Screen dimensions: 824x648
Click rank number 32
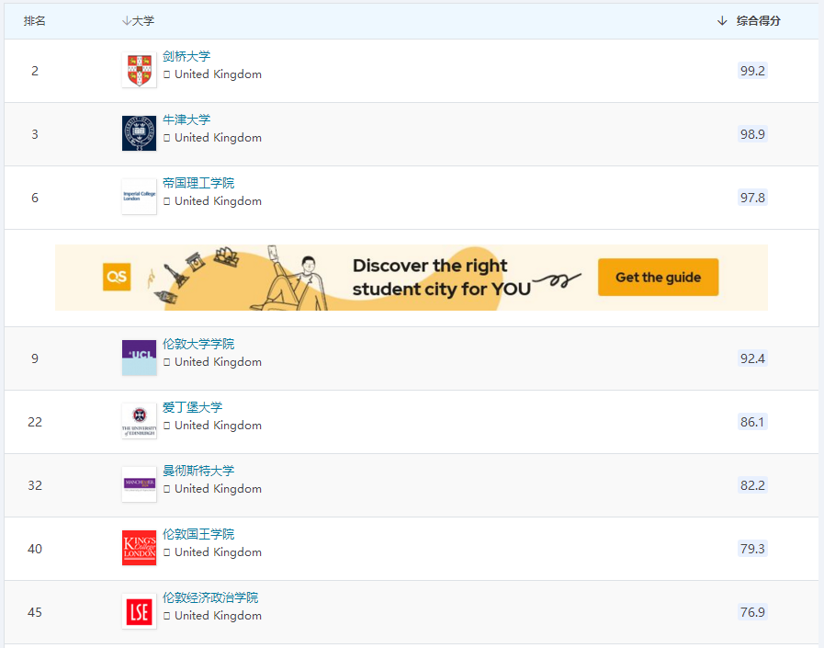tap(35, 485)
